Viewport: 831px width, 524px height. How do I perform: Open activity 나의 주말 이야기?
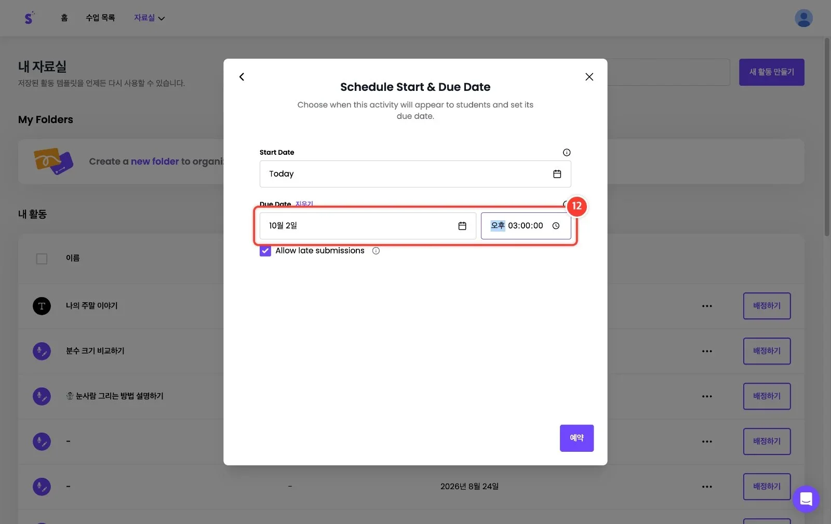pos(92,306)
